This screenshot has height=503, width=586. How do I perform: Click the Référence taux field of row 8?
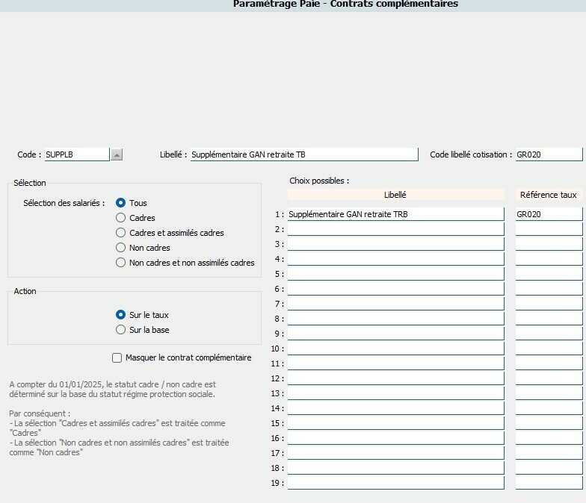coord(549,319)
